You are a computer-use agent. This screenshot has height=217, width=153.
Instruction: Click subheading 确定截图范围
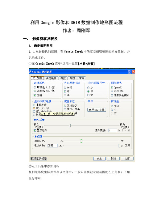(43, 46)
